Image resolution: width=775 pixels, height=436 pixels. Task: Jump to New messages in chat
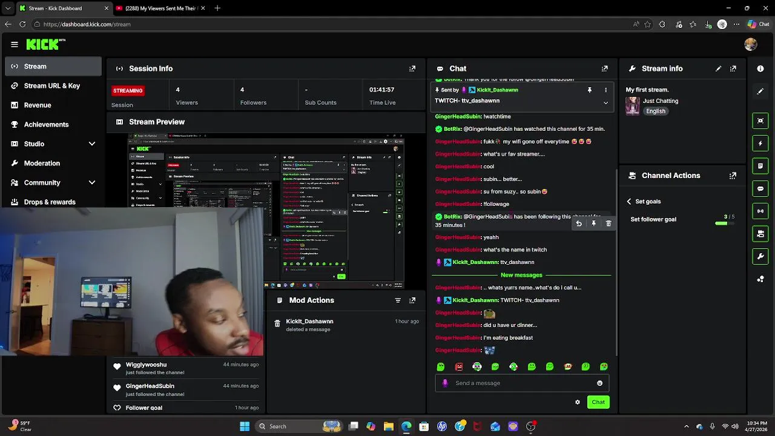[x=521, y=275]
